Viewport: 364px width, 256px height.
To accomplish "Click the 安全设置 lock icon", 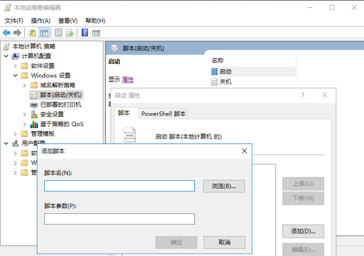I will (34, 115).
